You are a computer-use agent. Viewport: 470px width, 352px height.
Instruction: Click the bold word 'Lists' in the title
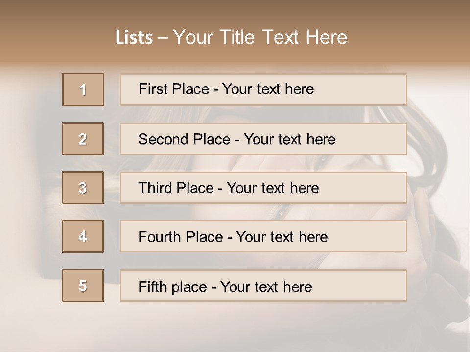pyautogui.click(x=134, y=38)
